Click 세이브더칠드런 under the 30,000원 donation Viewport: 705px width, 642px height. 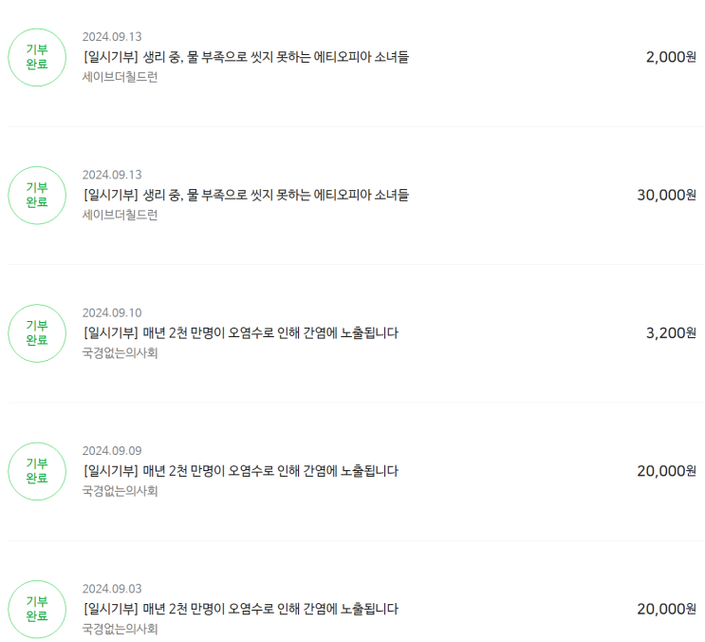120,215
